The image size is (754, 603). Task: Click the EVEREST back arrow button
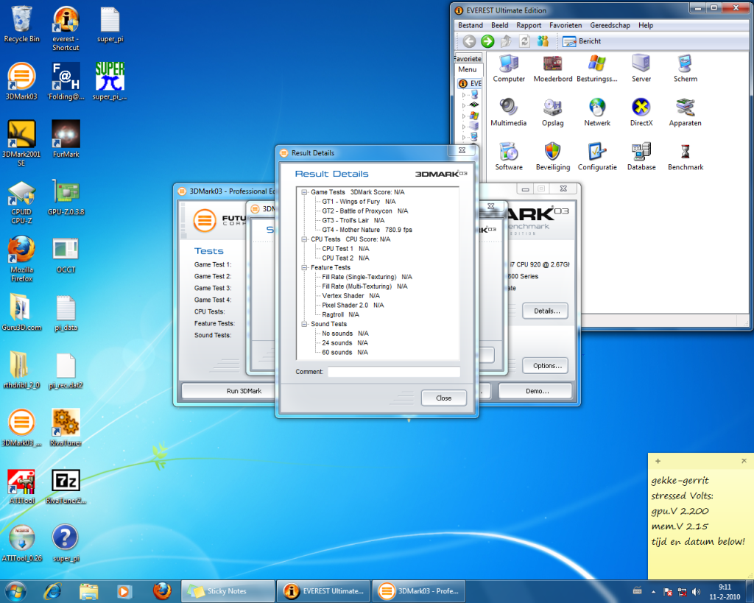coord(469,41)
